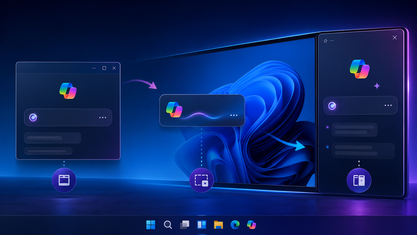Select second suggestion chip in left window

pyautogui.click(x=48, y=151)
